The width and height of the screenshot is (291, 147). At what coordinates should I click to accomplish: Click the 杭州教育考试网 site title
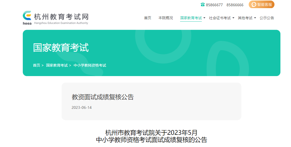pos(61,17)
